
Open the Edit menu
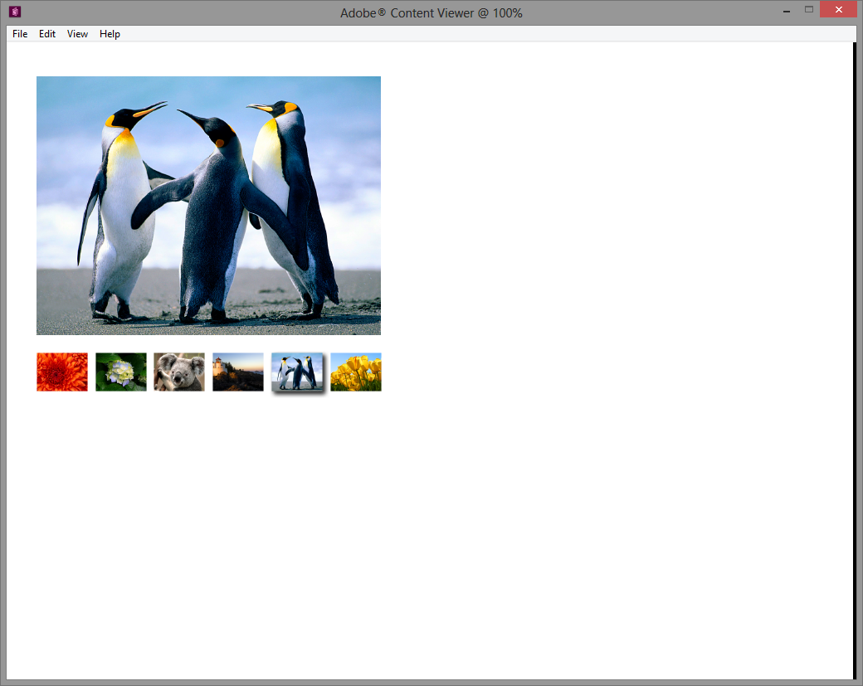point(47,34)
